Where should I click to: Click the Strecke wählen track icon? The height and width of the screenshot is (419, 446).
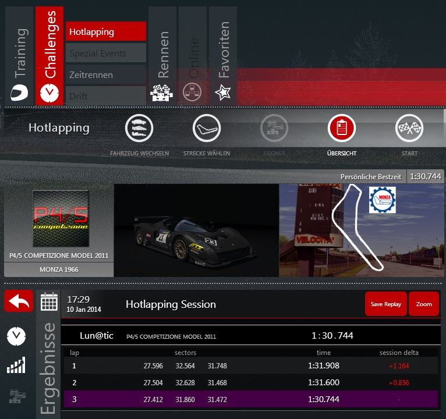(x=207, y=128)
